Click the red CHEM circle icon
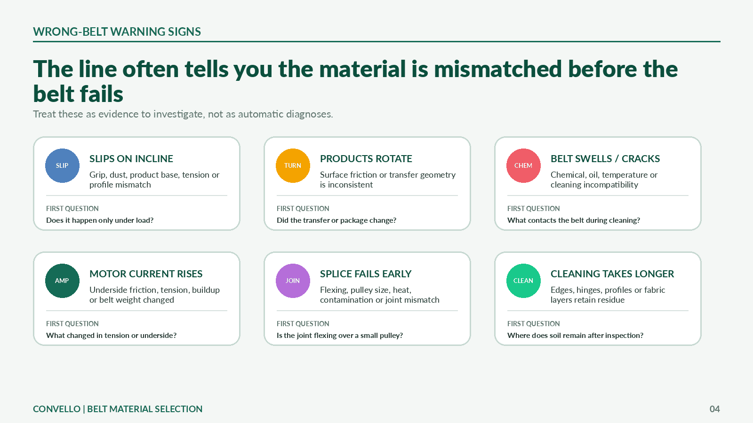 [x=523, y=165]
